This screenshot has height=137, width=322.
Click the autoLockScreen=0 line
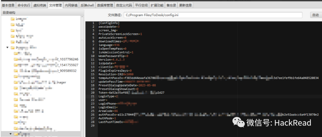[112, 38]
